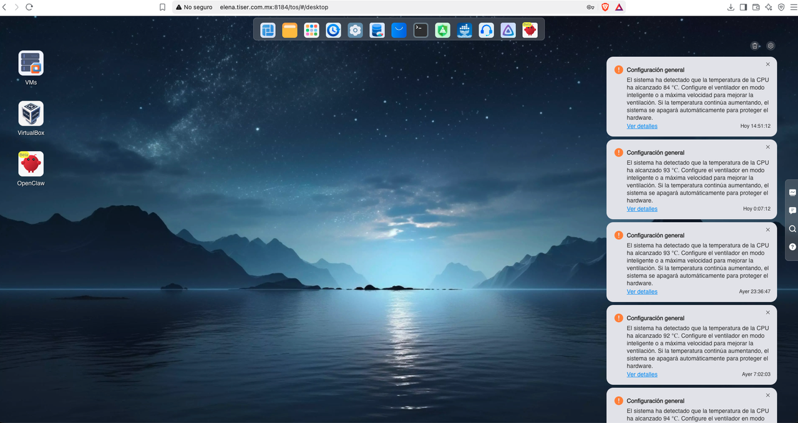Open the database storage icon in dock

pos(377,30)
